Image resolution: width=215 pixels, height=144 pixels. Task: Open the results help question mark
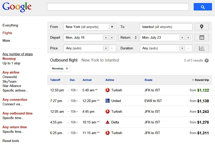coord(206,61)
